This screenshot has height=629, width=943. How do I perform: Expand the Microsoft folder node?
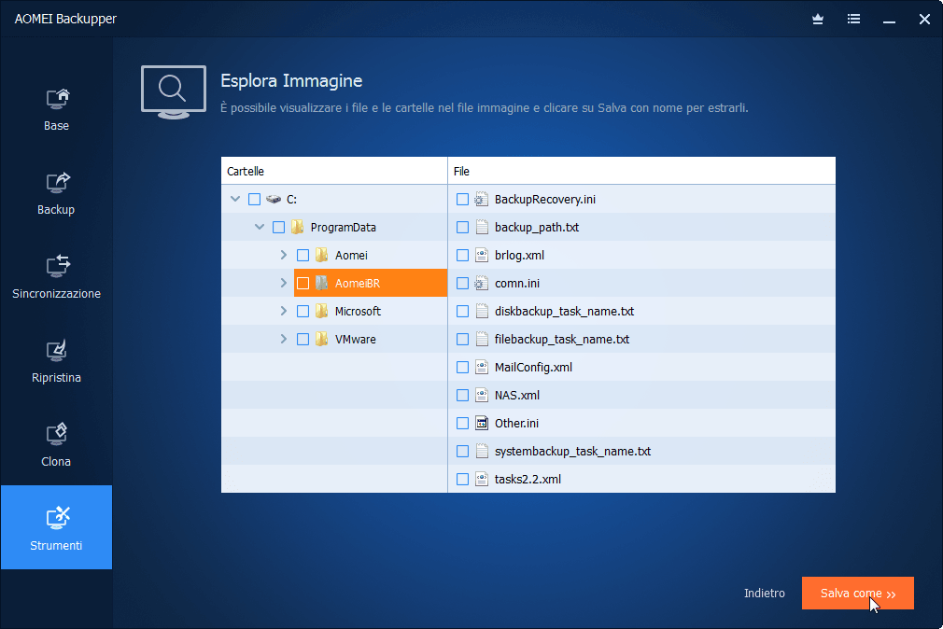point(283,311)
